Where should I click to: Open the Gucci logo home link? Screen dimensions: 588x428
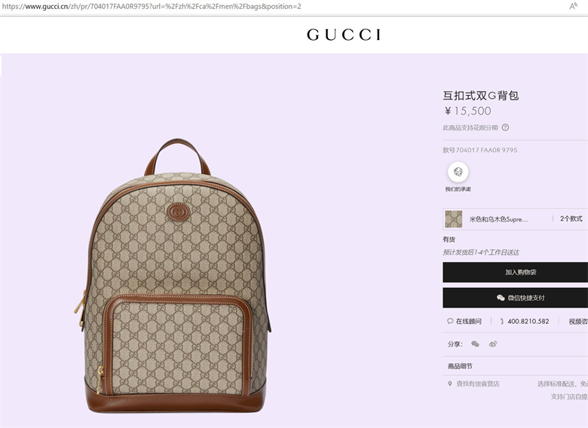point(344,35)
